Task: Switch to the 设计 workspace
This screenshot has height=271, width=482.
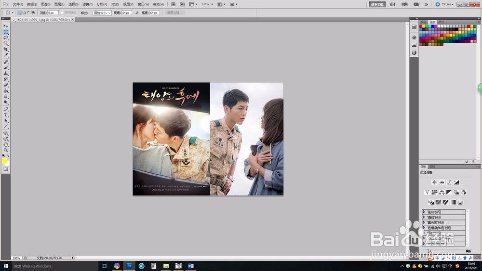Action: point(392,4)
